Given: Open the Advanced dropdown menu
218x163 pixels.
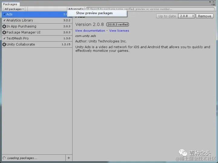Looking at the screenshot, I should [x=76, y=9].
